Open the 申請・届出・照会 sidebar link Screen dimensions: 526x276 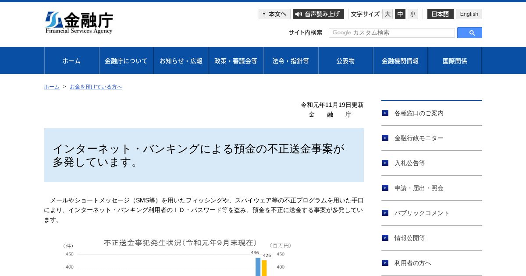point(432,188)
